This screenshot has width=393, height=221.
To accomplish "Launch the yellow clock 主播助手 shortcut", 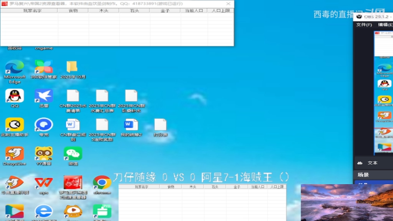I will (15, 127).
